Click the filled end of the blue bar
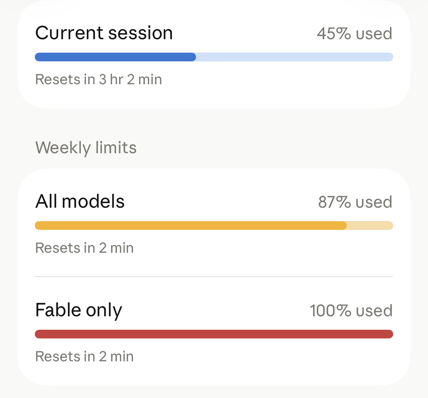Image resolution: width=428 pixels, height=398 pixels. click(x=192, y=57)
